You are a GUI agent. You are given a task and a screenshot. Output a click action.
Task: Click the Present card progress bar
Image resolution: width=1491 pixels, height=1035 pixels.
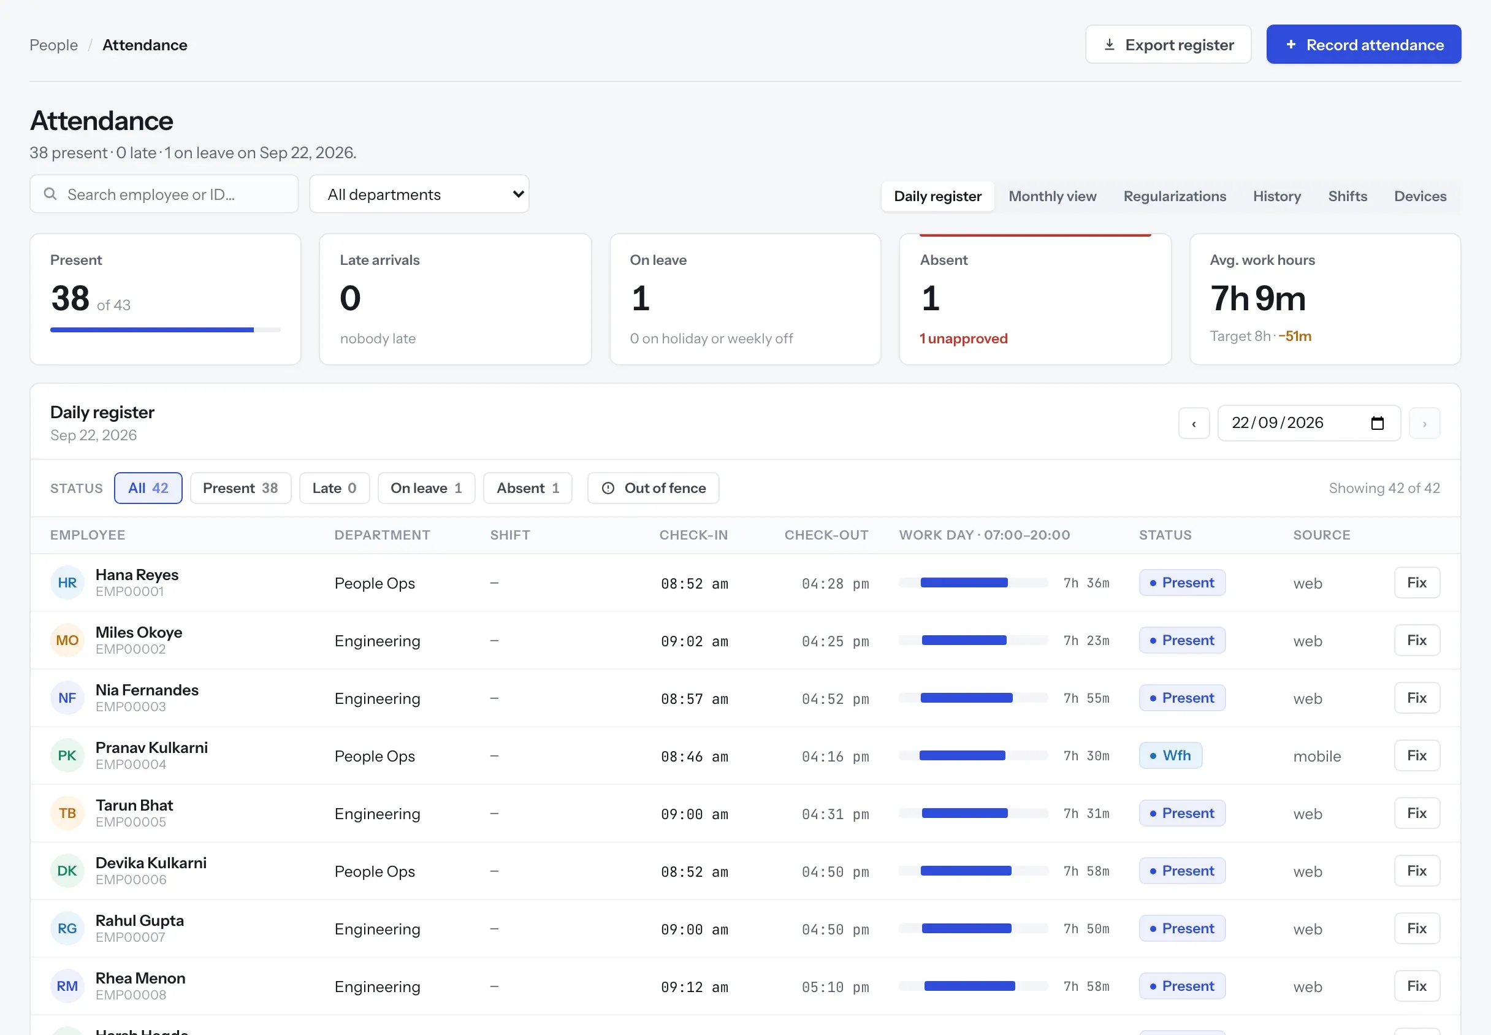tap(166, 330)
